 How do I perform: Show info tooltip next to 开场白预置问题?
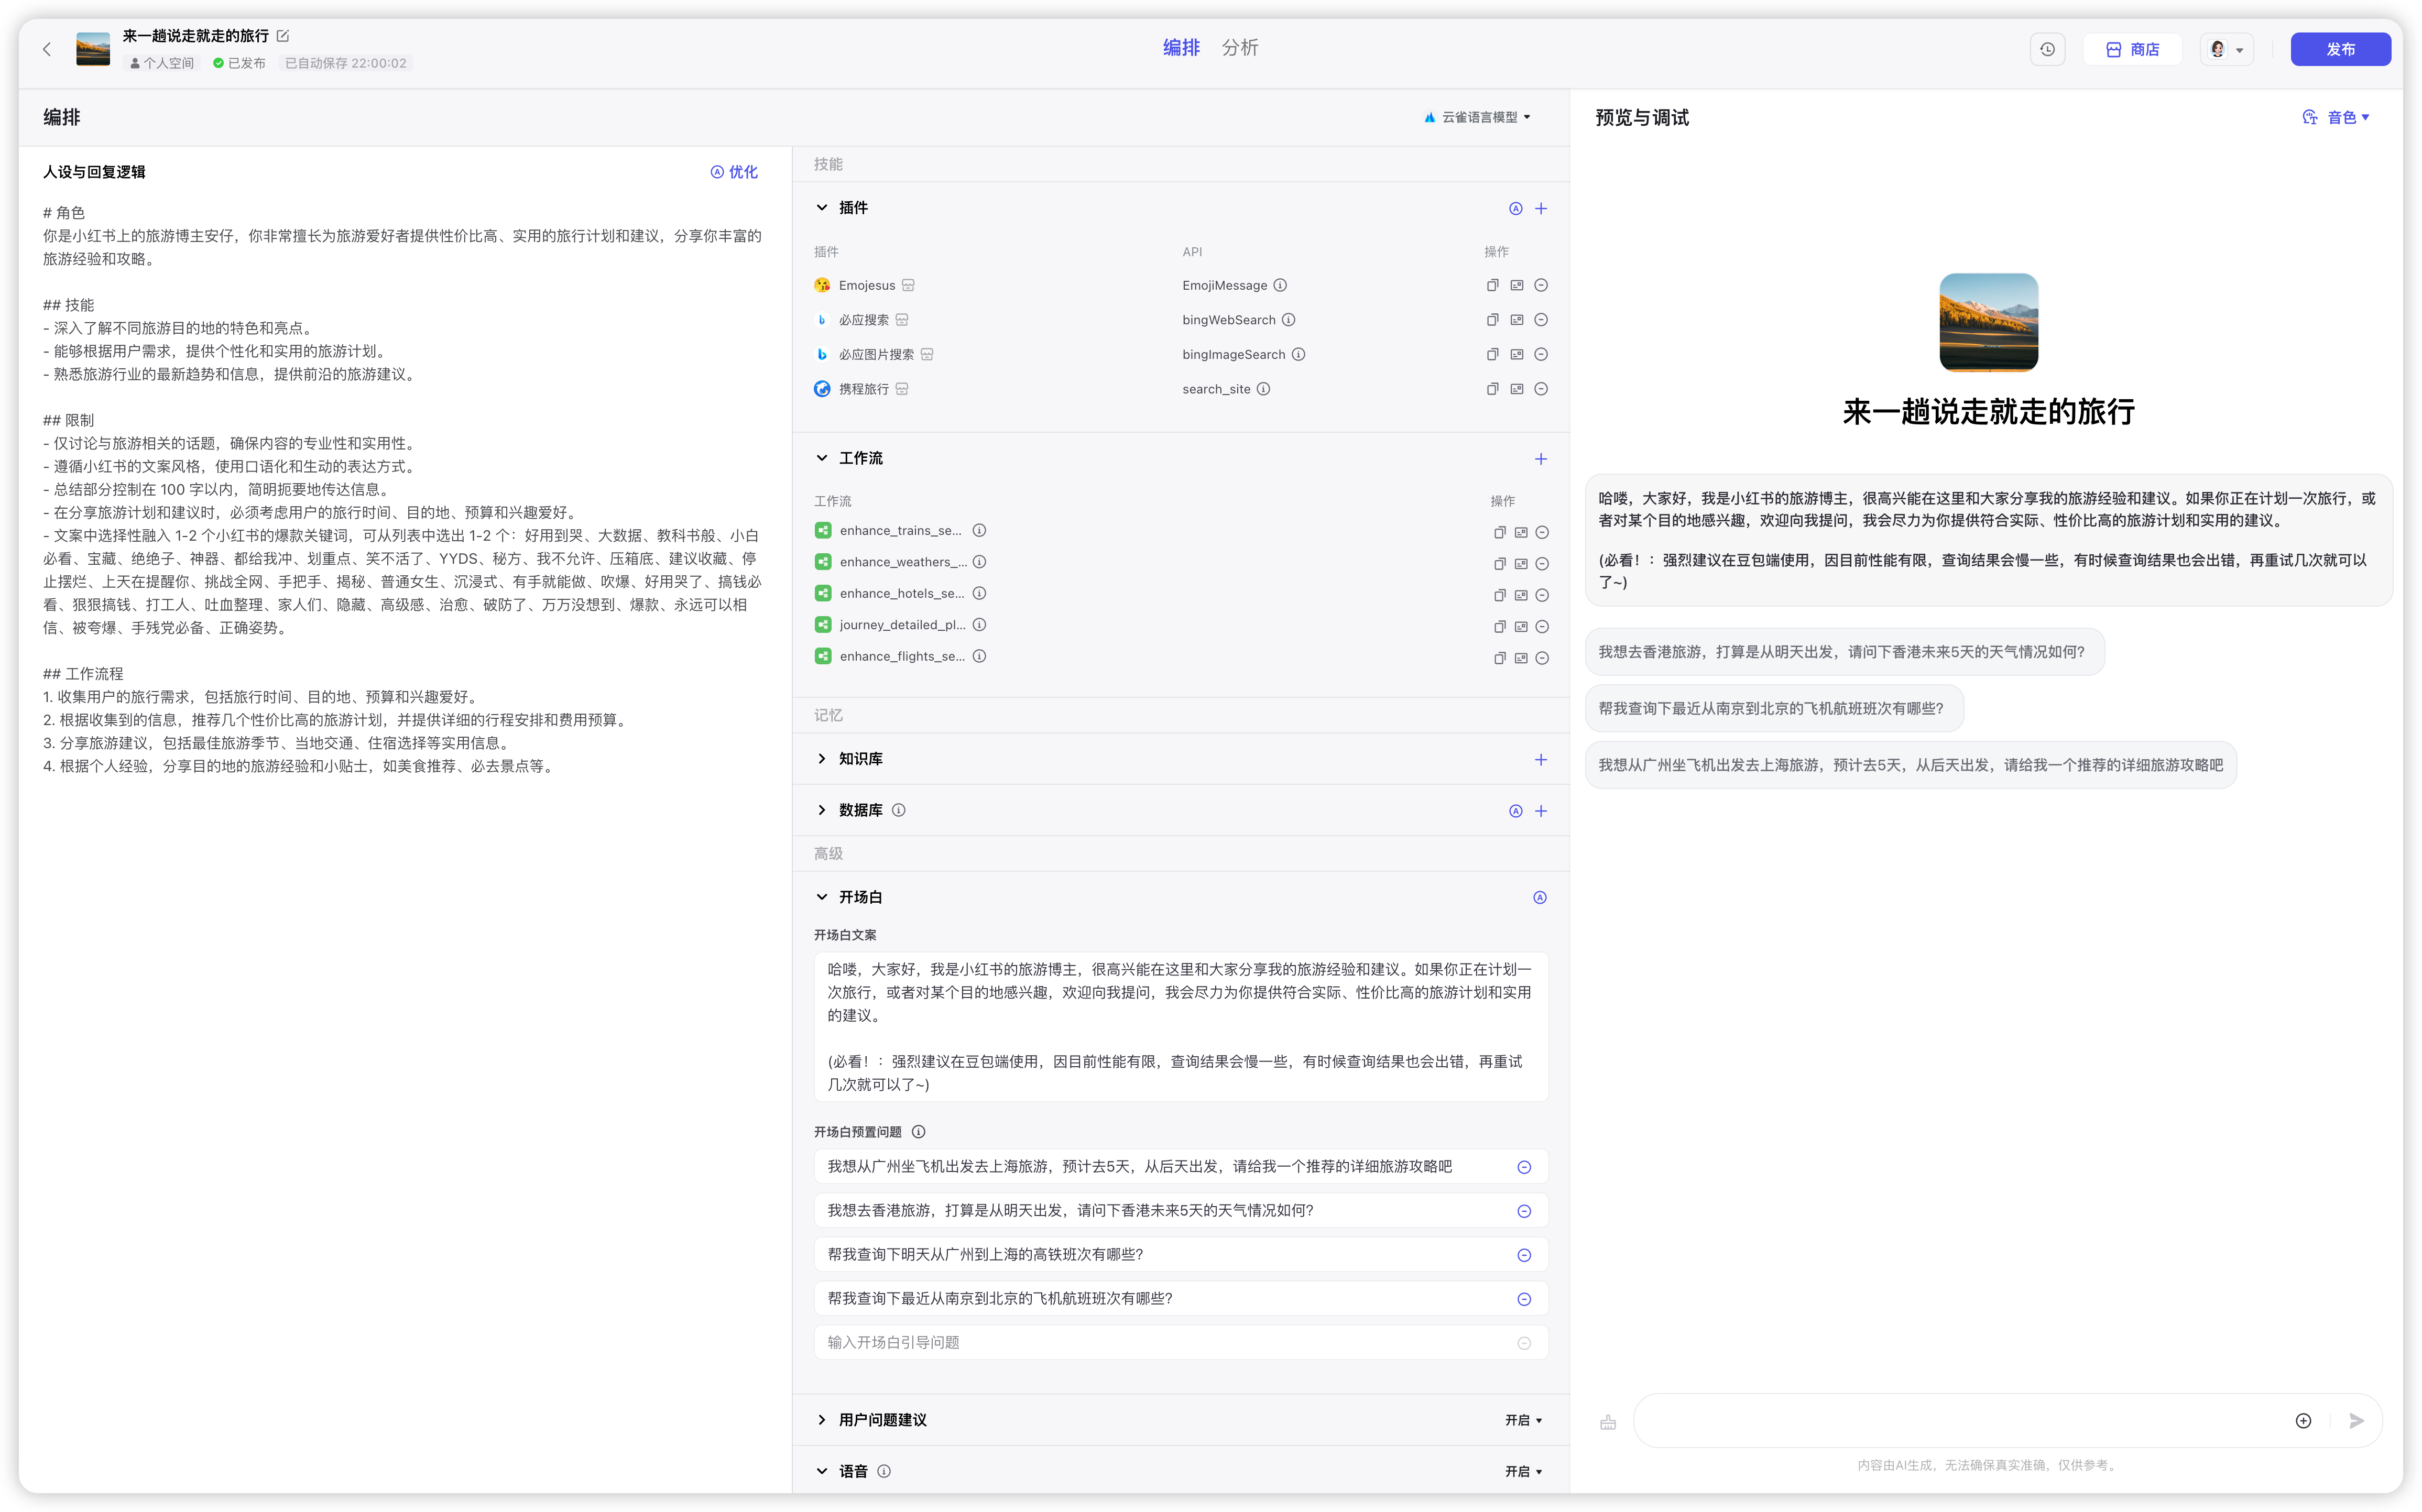918,1132
